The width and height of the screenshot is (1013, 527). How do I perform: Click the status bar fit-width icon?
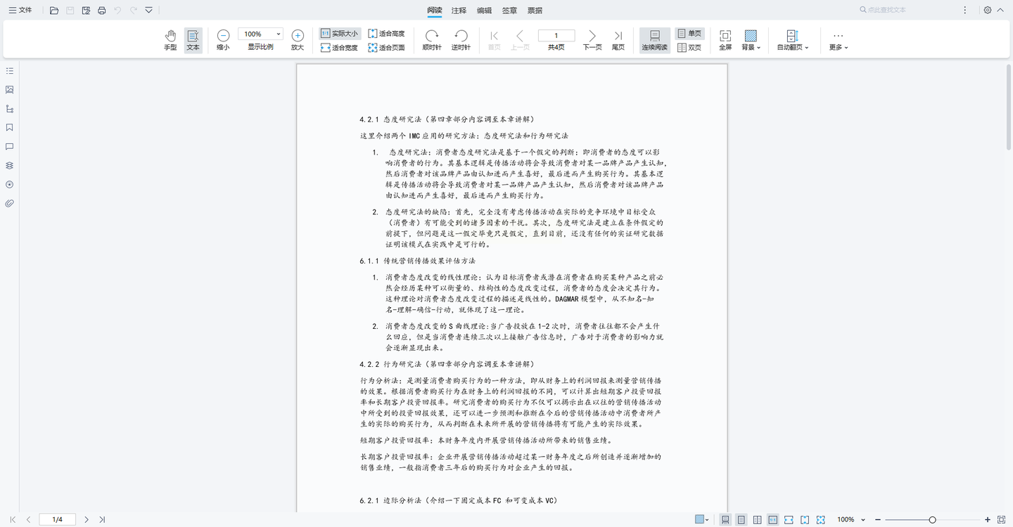click(x=789, y=520)
